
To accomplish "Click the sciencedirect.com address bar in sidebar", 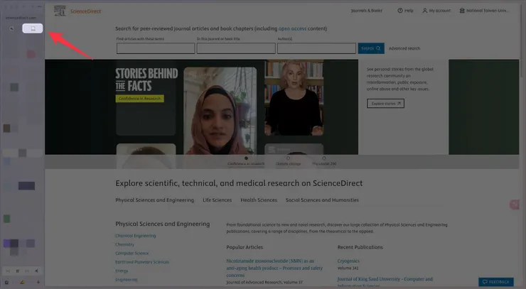I will (21, 18).
